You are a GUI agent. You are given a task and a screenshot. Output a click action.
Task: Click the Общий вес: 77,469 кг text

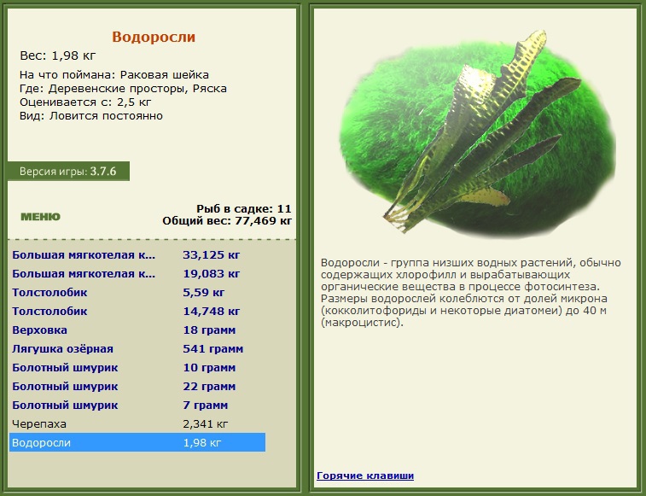(227, 221)
